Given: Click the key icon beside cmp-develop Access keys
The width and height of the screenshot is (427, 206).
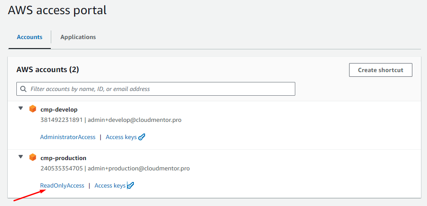Looking at the screenshot, I should click(142, 137).
